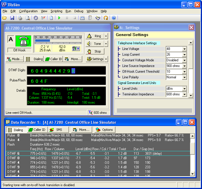Switch to simulator Caller ID tab
This screenshot has width=202, height=189.
tap(53, 59)
